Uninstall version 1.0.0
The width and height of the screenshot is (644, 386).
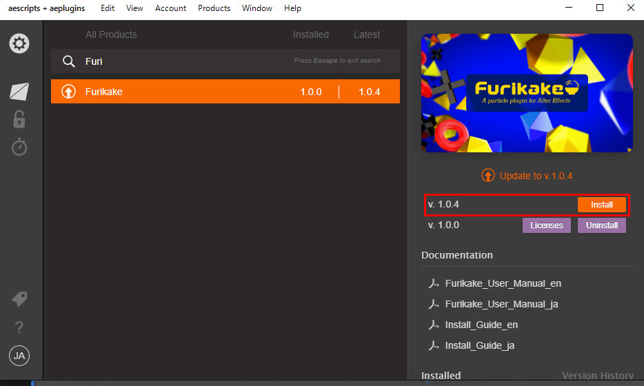pyautogui.click(x=601, y=225)
